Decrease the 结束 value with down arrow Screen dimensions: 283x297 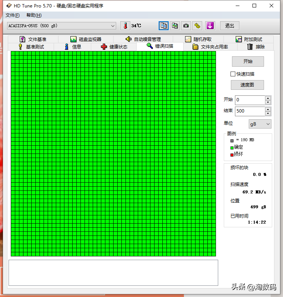pos(268,113)
